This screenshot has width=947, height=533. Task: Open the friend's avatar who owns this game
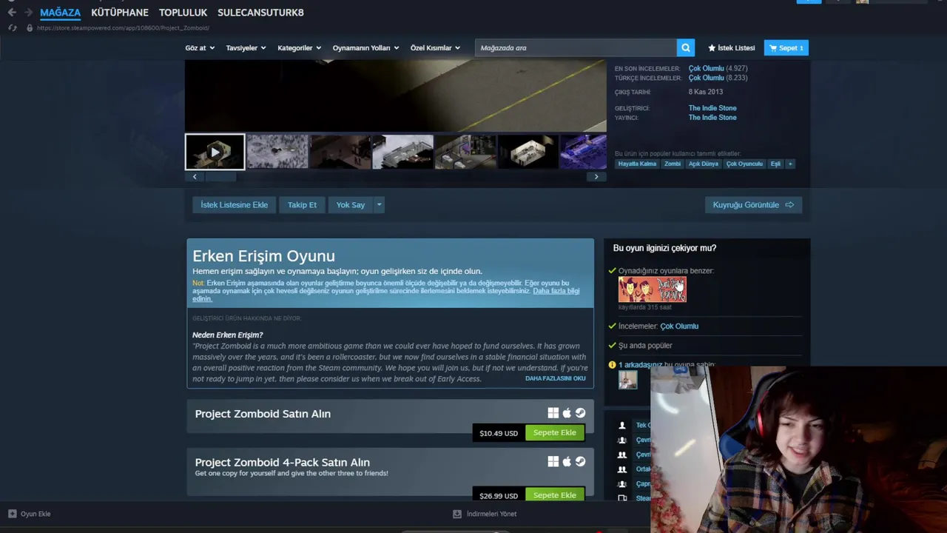(x=627, y=380)
